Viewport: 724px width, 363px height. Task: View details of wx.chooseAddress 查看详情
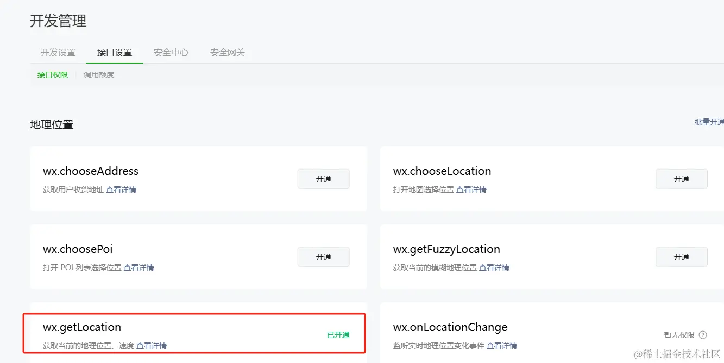[121, 190]
